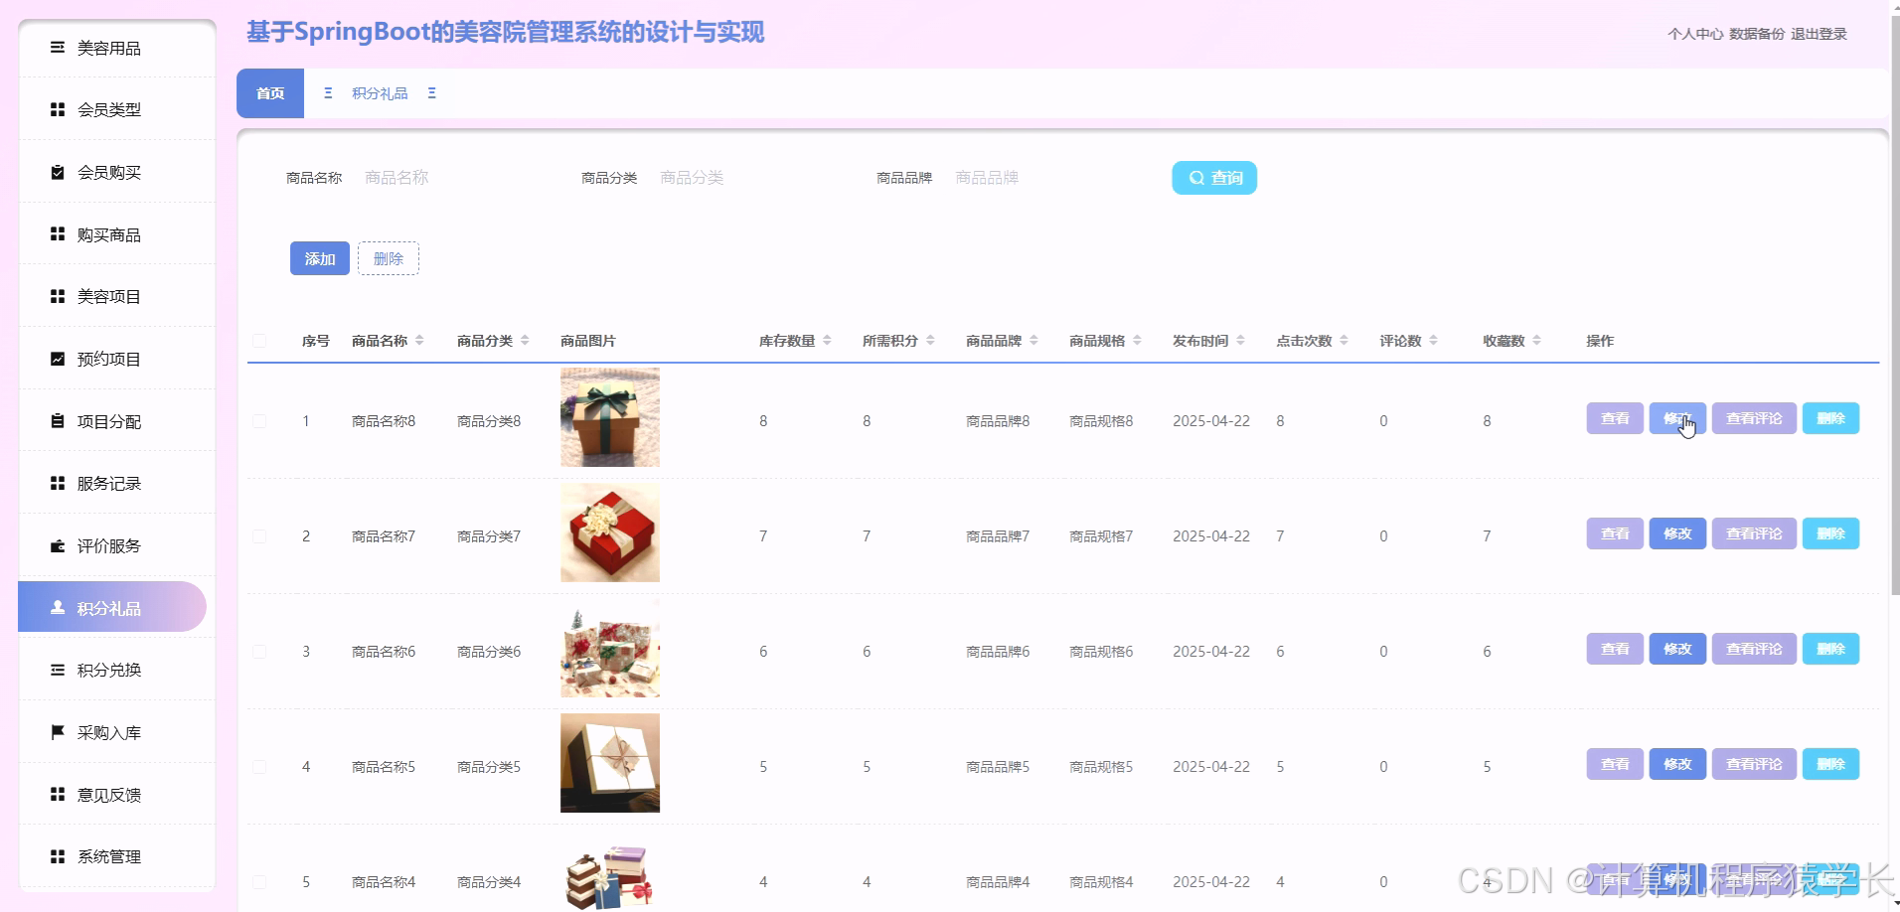Check the row for 商品名称7

(x=259, y=536)
